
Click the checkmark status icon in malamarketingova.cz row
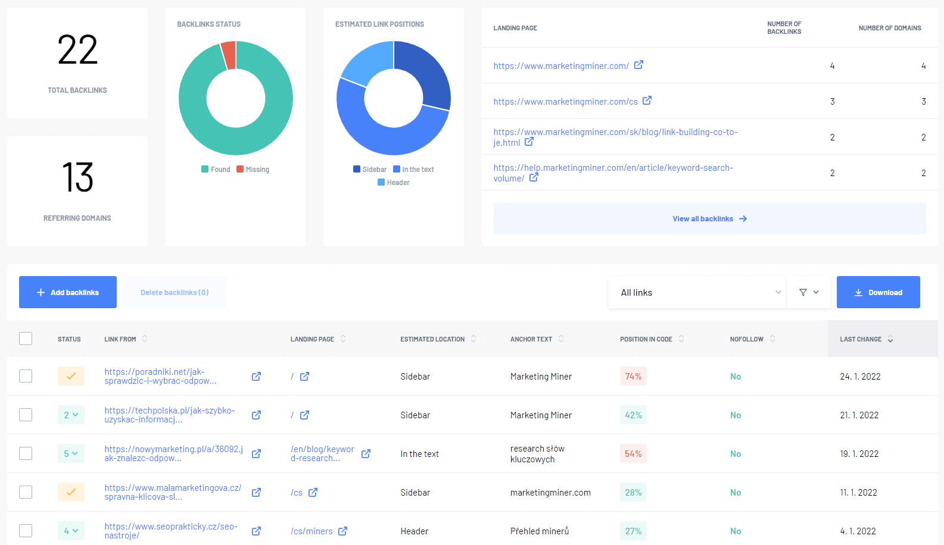[71, 492]
